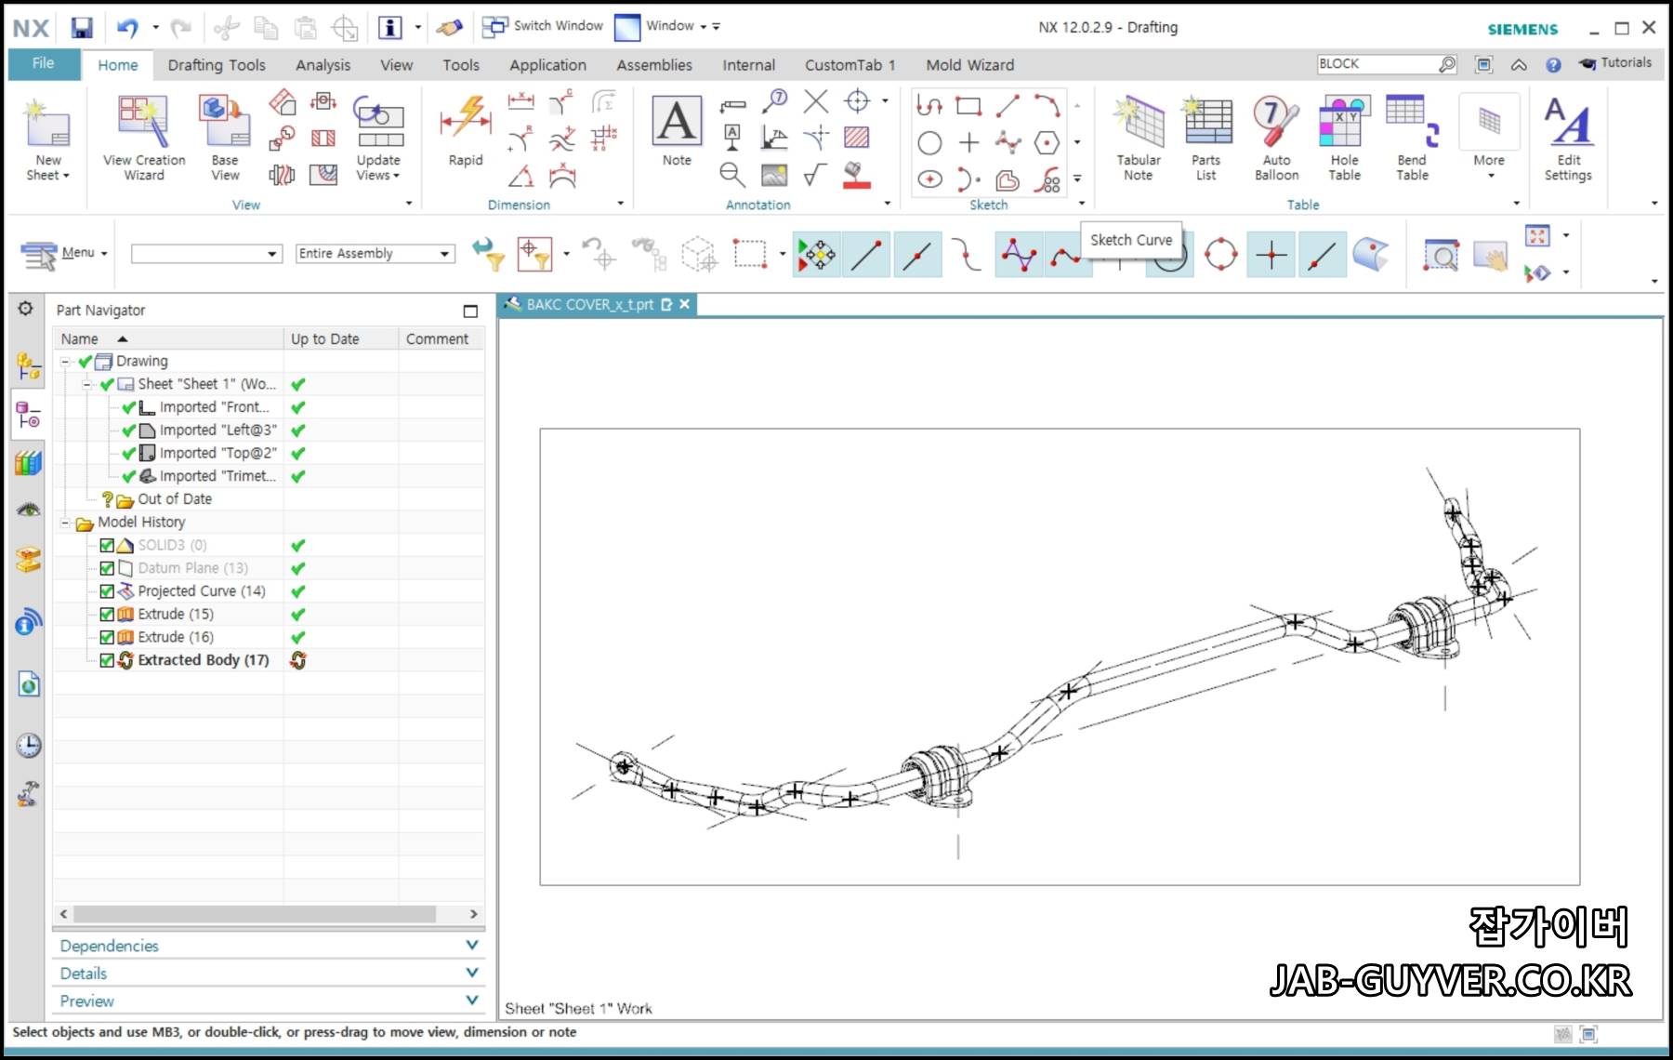The width and height of the screenshot is (1673, 1060).
Task: Open the Menu dropdown
Action: 63,253
